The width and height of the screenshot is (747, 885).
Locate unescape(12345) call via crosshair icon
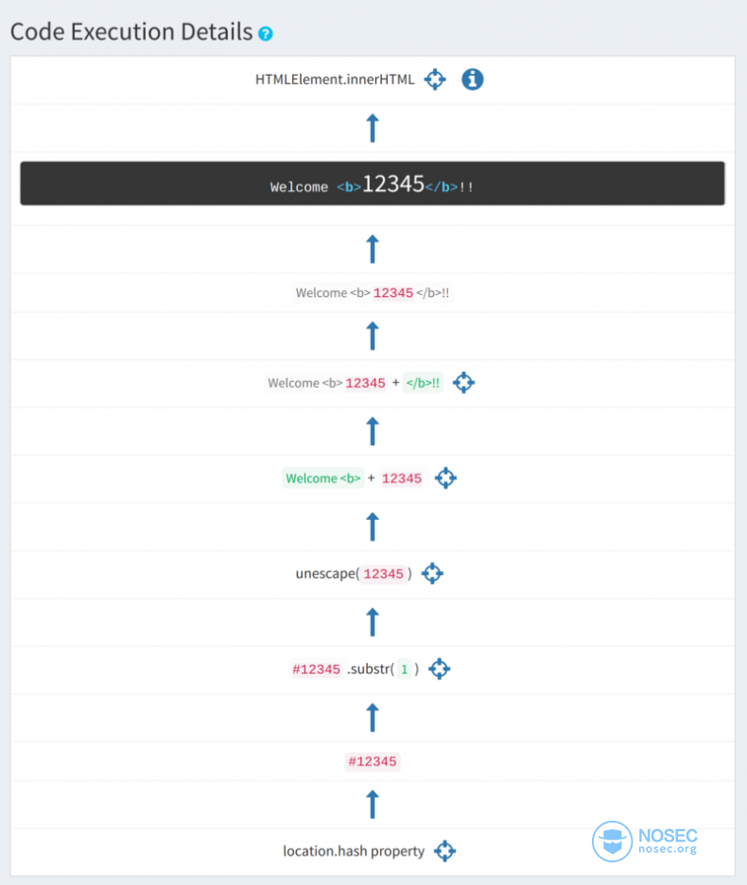click(x=432, y=573)
